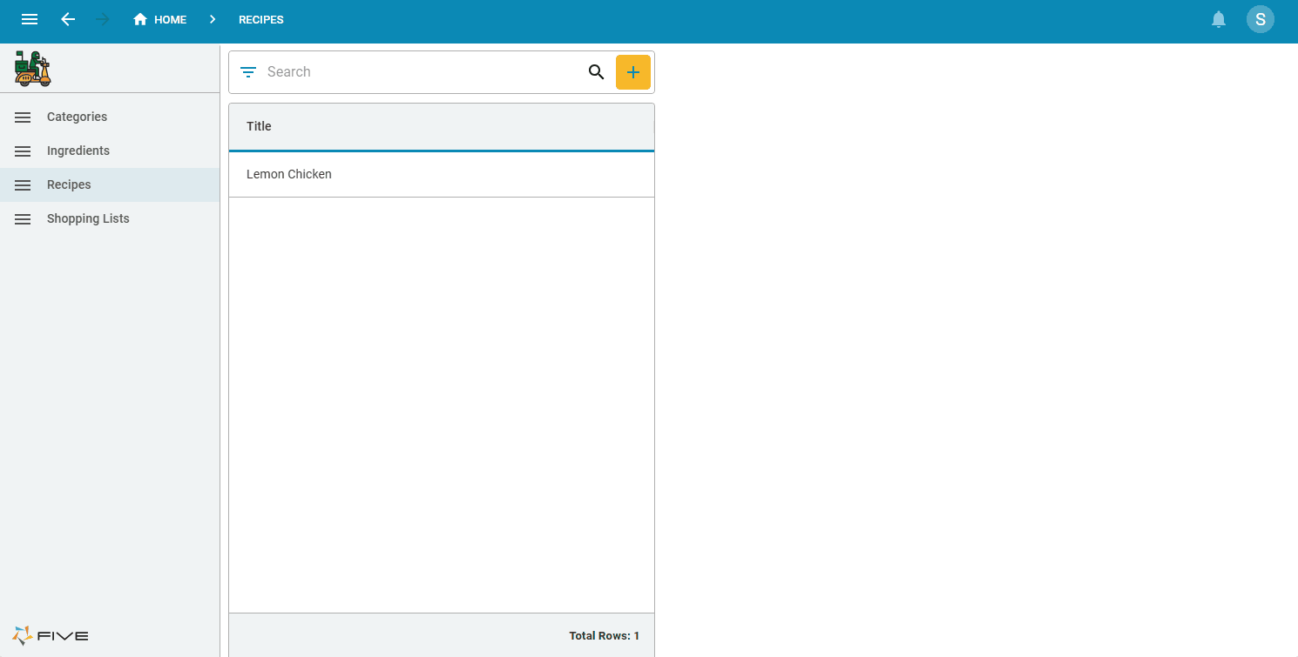The width and height of the screenshot is (1298, 657).
Task: Open the notifications bell
Action: coord(1218,19)
